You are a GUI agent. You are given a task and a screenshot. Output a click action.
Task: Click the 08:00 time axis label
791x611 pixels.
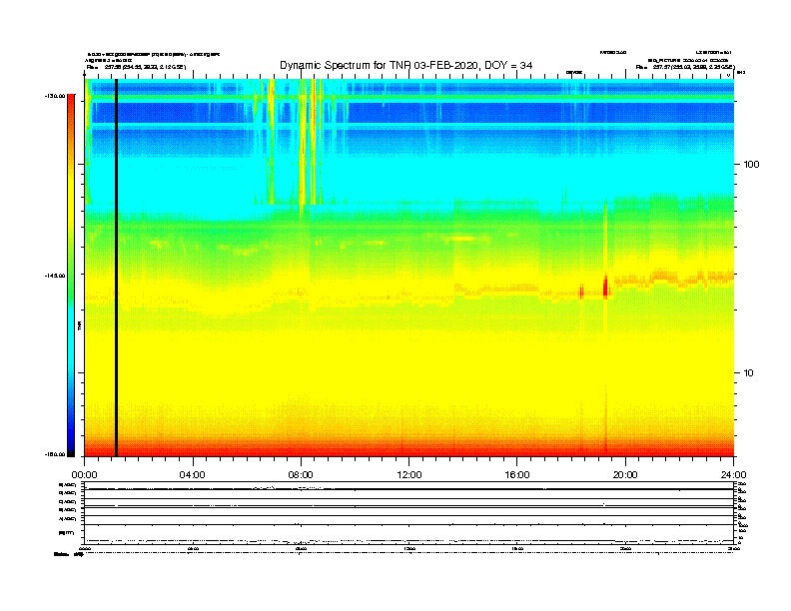(x=301, y=475)
